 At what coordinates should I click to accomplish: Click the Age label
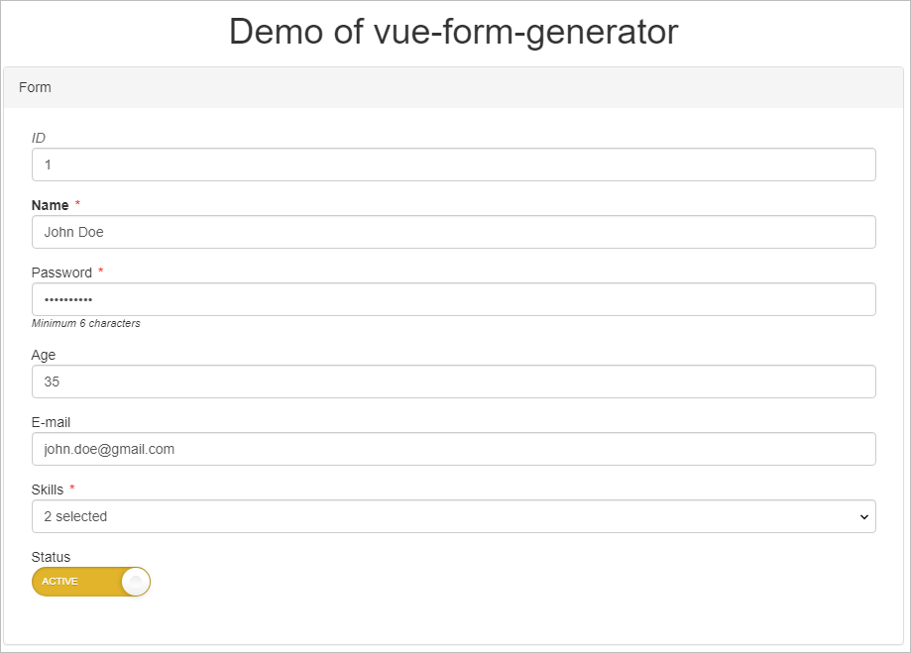pos(44,355)
